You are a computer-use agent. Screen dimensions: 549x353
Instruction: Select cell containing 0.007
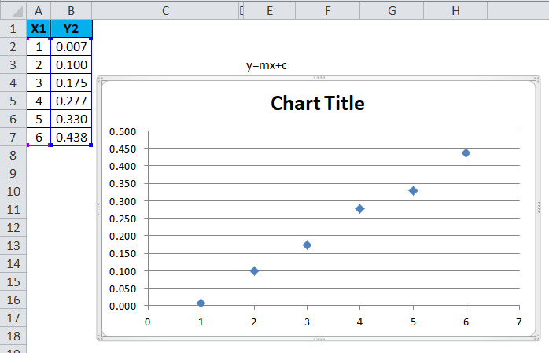tap(72, 47)
